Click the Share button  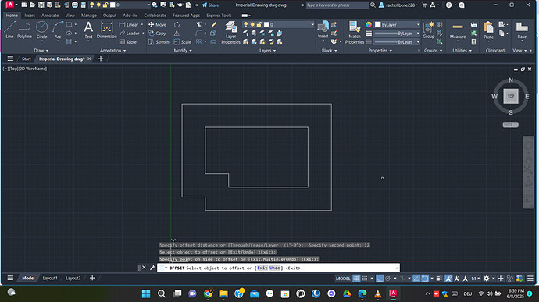click(210, 5)
